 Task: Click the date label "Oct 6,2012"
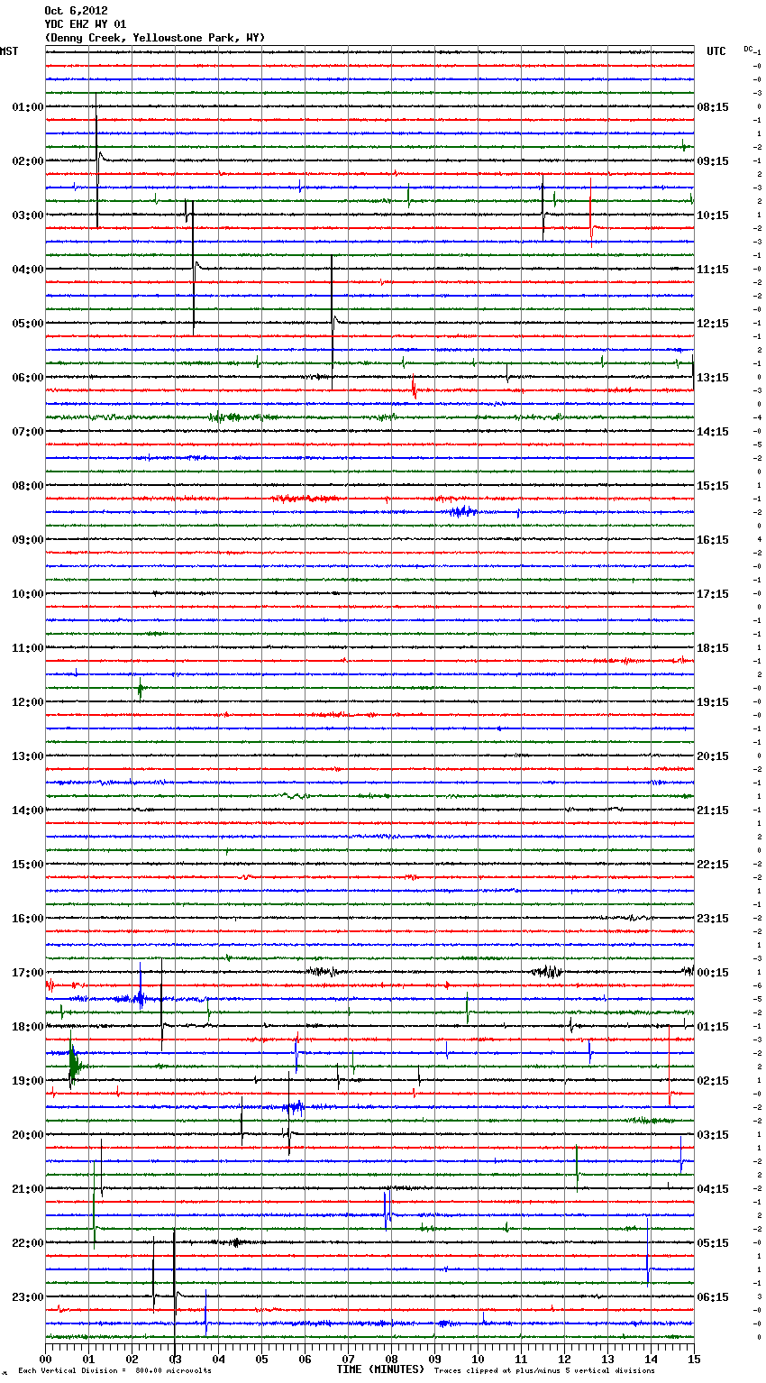(x=76, y=11)
